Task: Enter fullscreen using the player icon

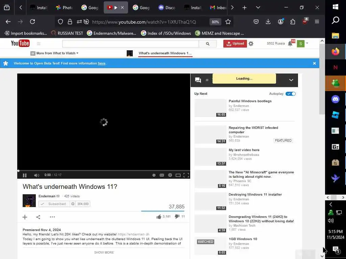Action: point(186,175)
